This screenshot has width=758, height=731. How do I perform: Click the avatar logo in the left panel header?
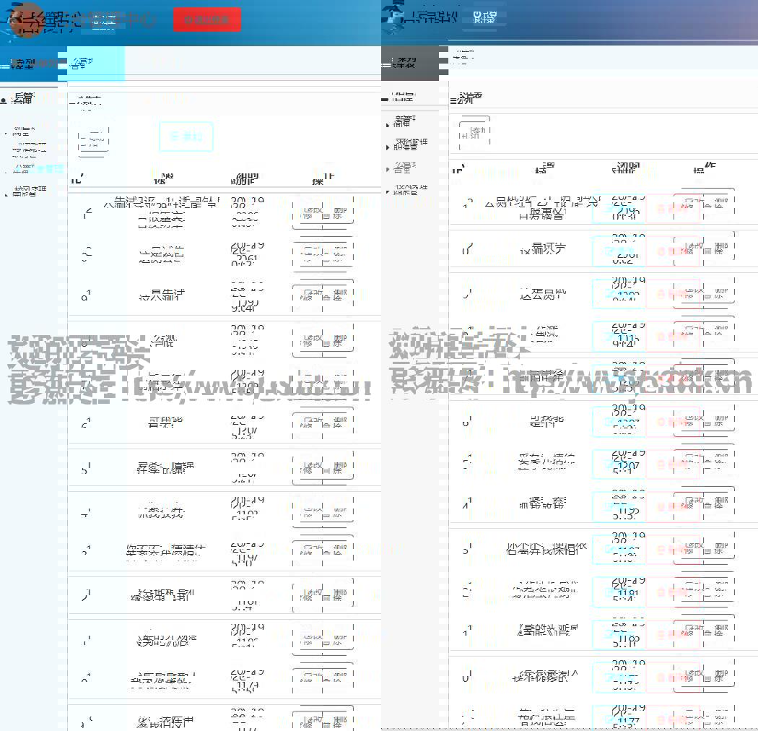point(27,20)
